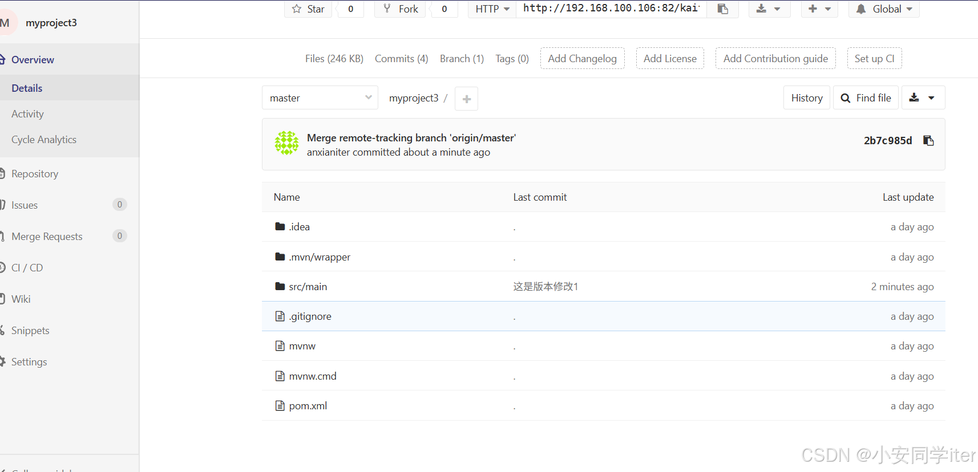Click the Find file button
978x472 pixels.
(x=866, y=98)
